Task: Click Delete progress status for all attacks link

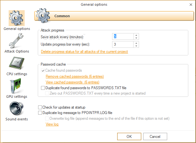Action: click(84, 52)
